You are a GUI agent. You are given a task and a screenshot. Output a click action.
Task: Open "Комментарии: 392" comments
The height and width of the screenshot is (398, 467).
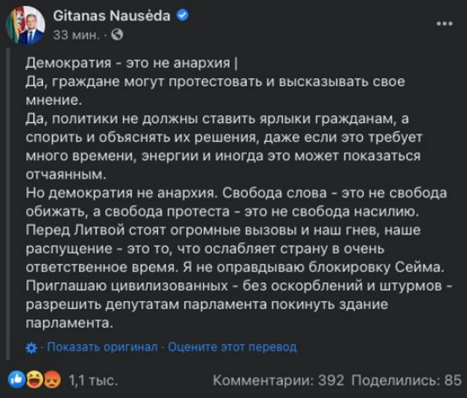[279, 379]
